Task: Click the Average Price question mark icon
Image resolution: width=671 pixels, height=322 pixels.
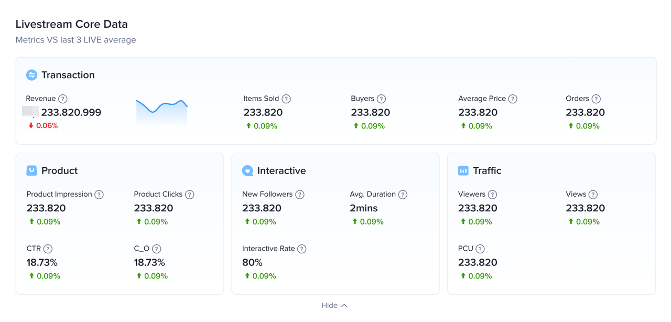Action: (x=513, y=99)
